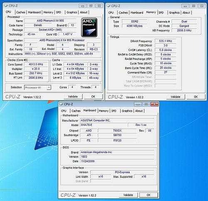
Task: Minimize the CPU tab CPU-Z window
Action: point(83,6)
